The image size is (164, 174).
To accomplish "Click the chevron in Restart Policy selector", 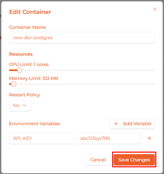I will tap(24, 105).
